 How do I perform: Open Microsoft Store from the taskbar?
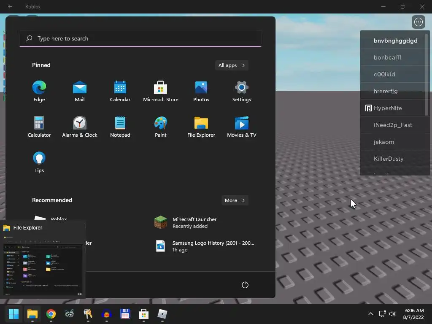click(143, 314)
